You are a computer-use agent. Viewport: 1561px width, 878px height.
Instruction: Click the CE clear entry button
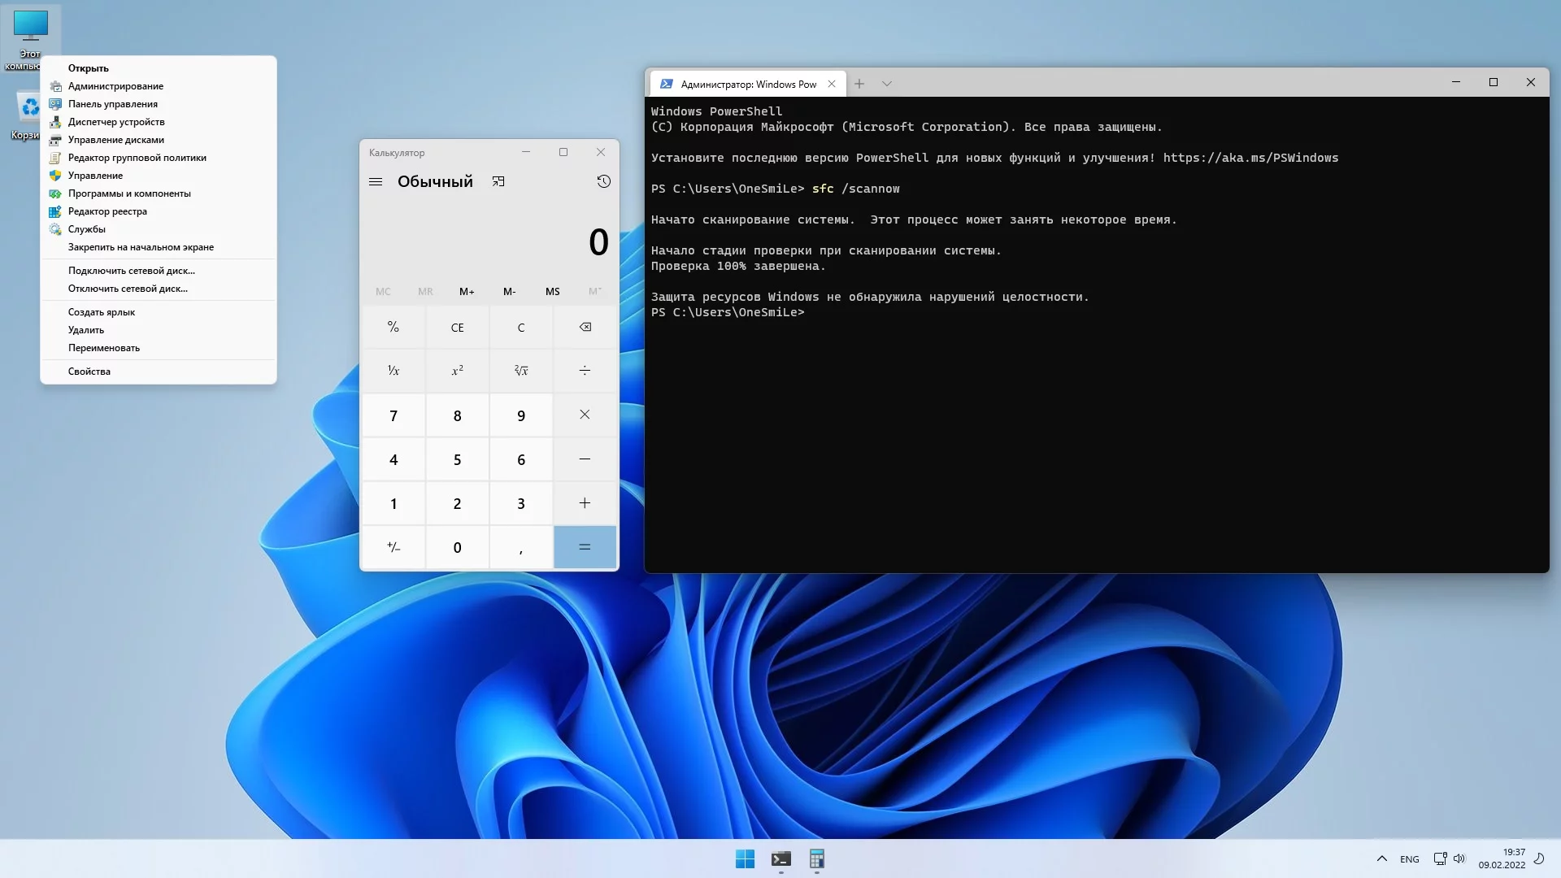[457, 328]
